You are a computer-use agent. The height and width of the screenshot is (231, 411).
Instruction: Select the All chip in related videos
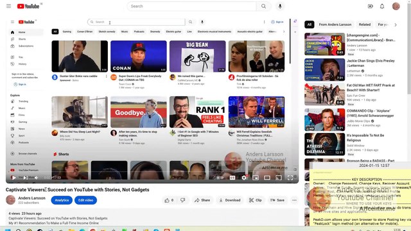tap(310, 24)
